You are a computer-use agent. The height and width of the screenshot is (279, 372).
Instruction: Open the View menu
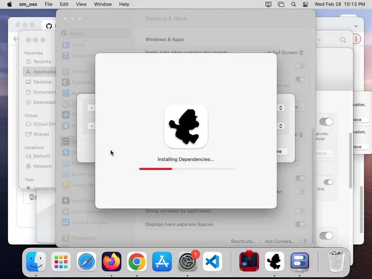81,4
